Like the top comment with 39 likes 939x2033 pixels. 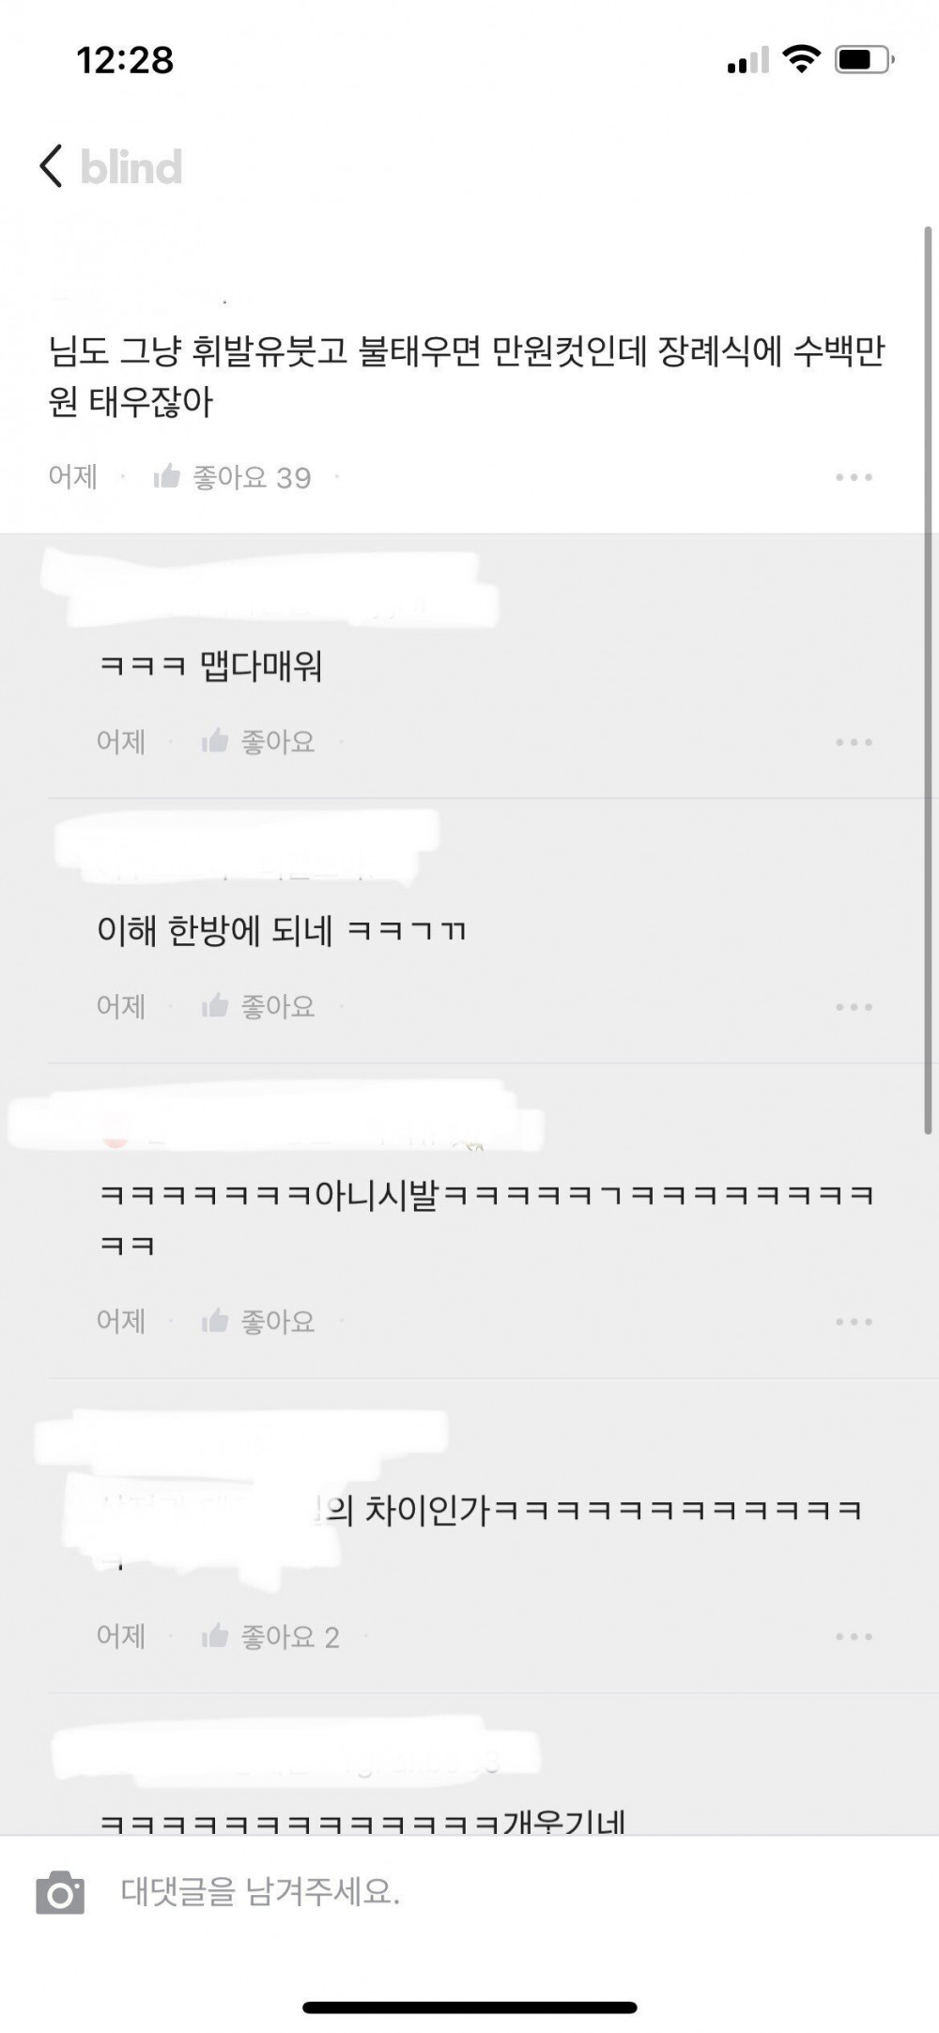[167, 476]
